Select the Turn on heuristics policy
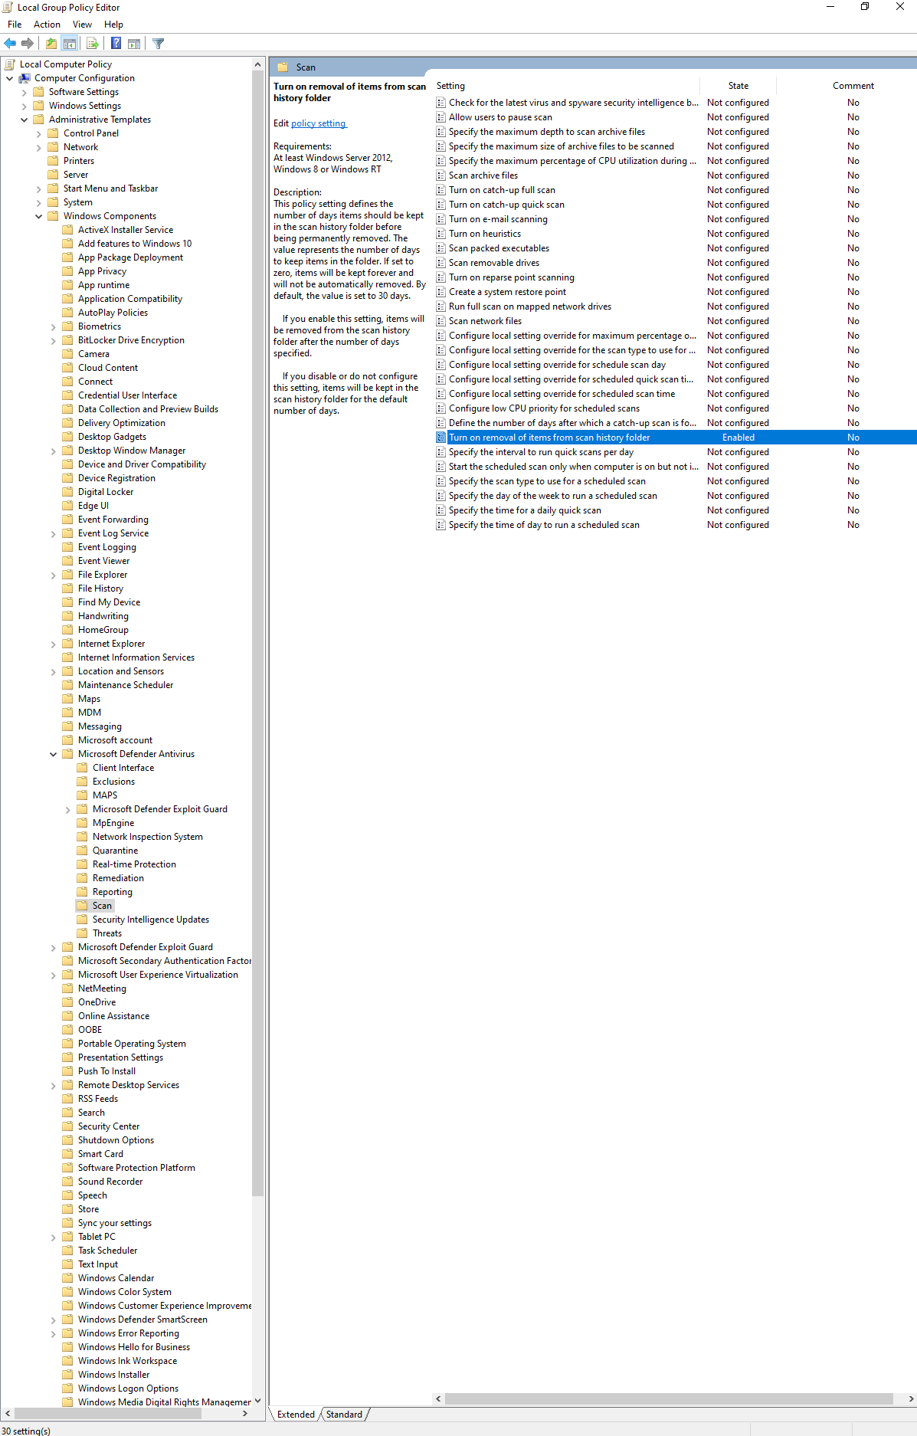The image size is (917, 1436). (485, 234)
